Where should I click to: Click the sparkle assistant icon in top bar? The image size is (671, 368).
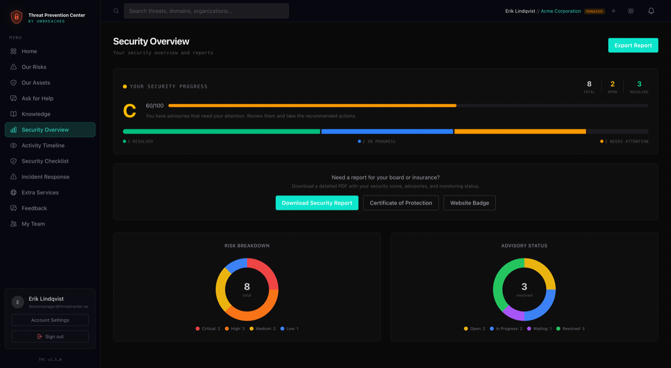(613, 11)
